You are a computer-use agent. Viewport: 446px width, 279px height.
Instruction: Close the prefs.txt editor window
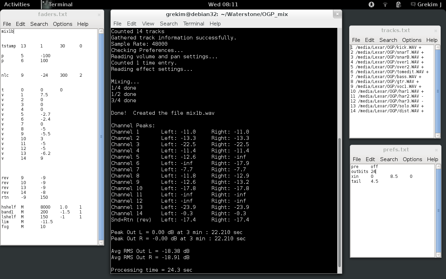(x=436, y=150)
